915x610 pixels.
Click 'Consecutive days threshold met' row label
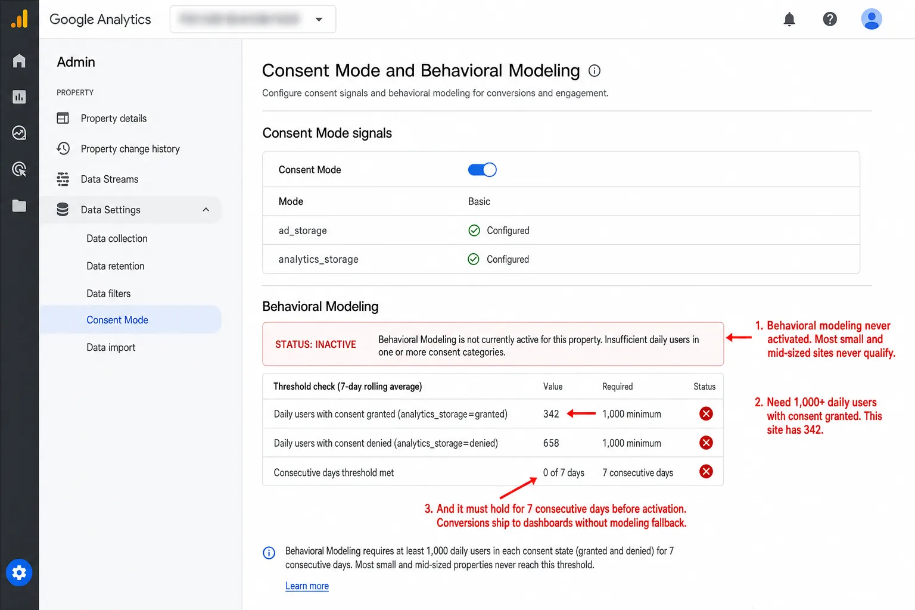point(334,472)
